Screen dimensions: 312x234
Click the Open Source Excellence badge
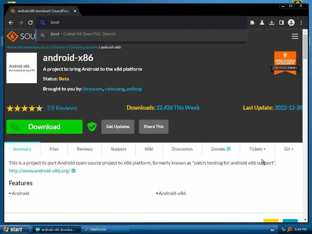click(285, 63)
